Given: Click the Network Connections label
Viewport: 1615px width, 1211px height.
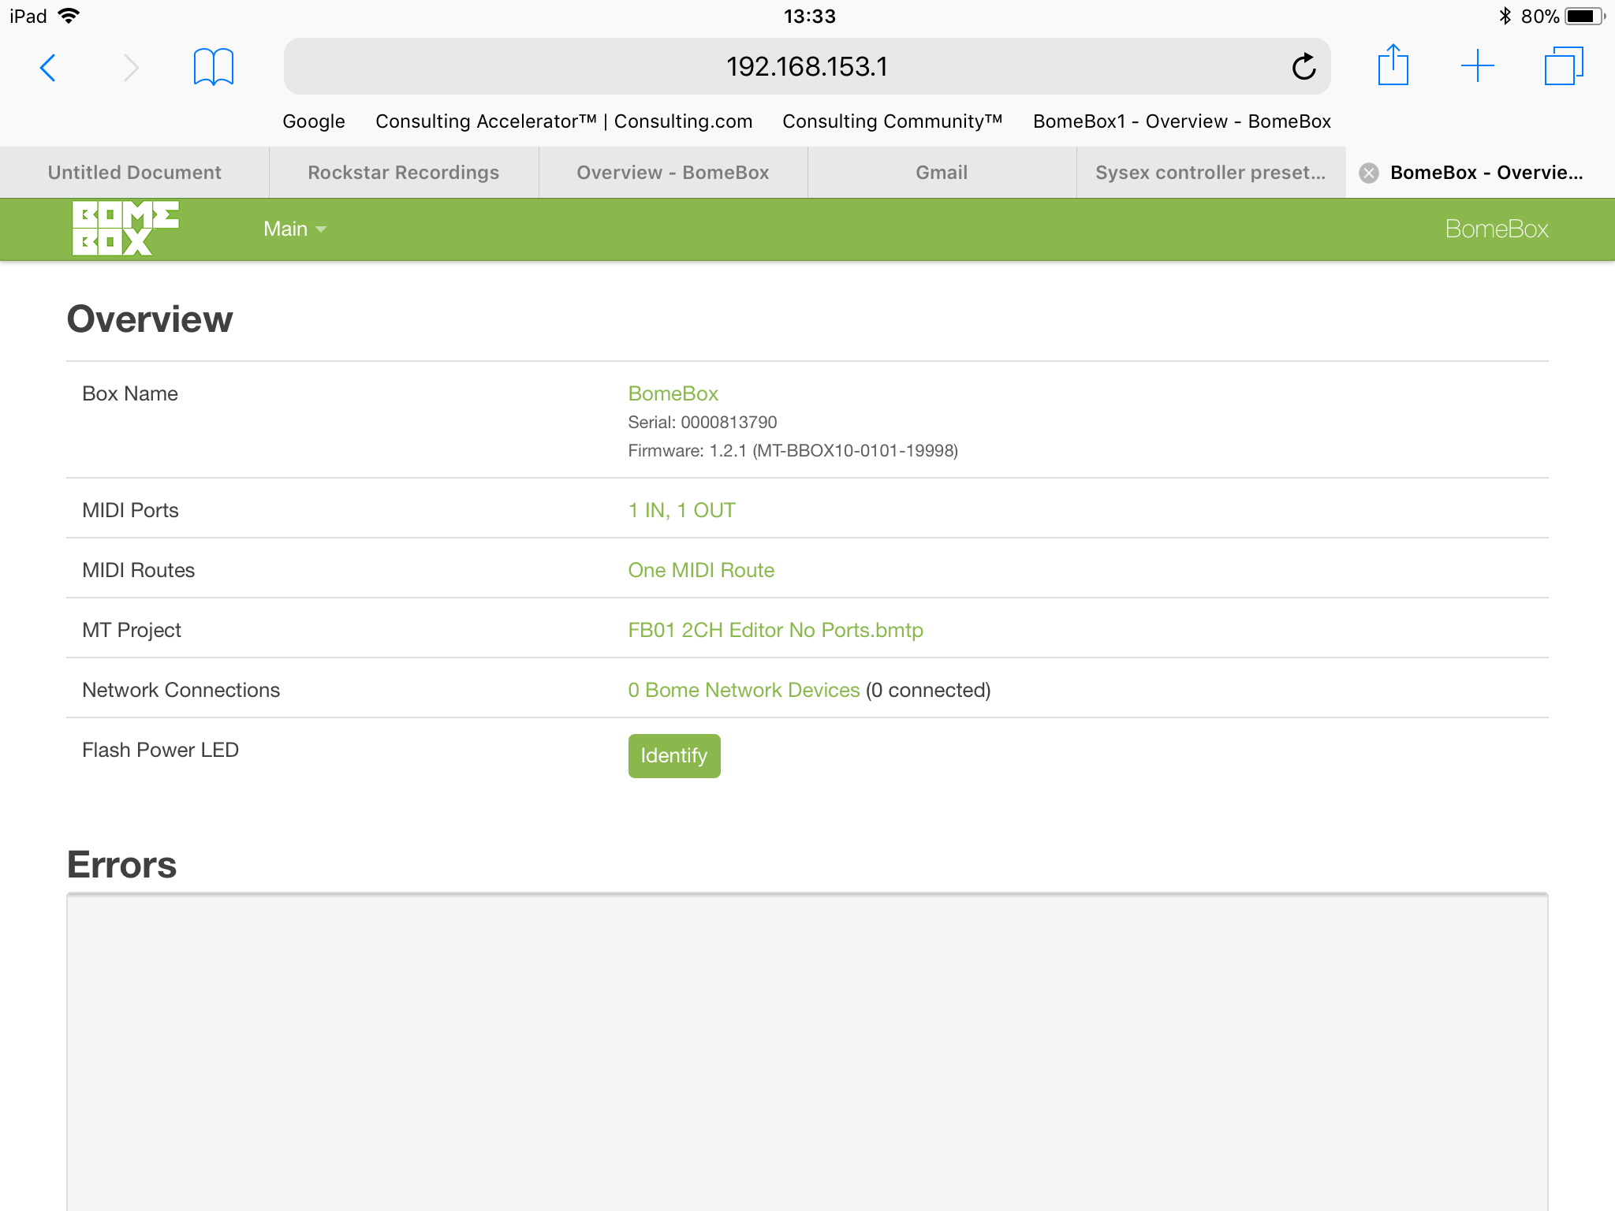Looking at the screenshot, I should coord(181,690).
